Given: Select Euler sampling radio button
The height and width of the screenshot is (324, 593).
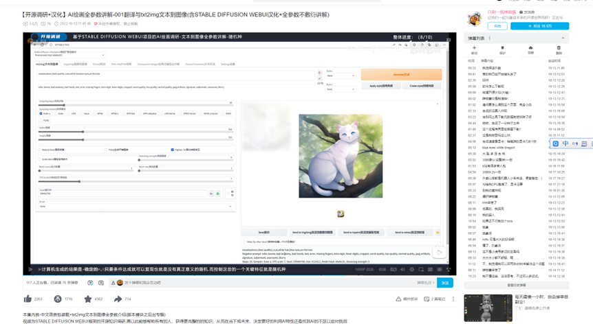Looking at the screenshot, I should click(x=56, y=113).
